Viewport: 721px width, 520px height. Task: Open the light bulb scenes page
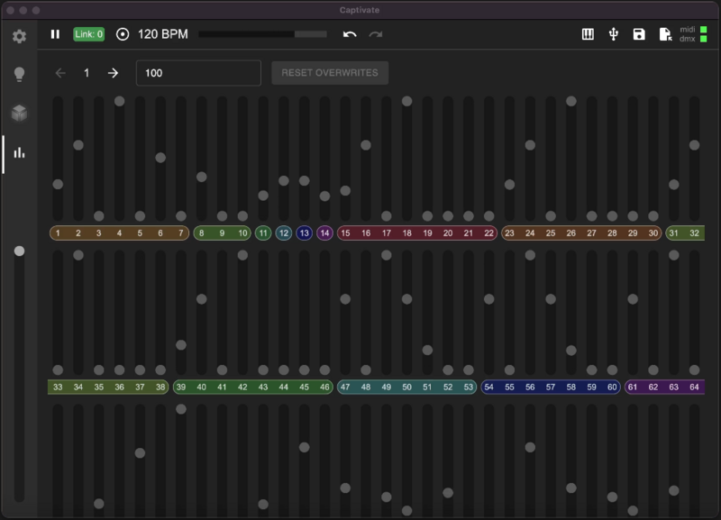pos(19,74)
